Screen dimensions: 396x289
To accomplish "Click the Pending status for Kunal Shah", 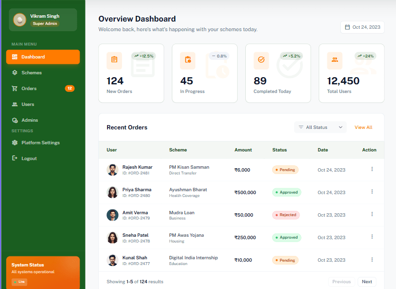I will 285,260.
